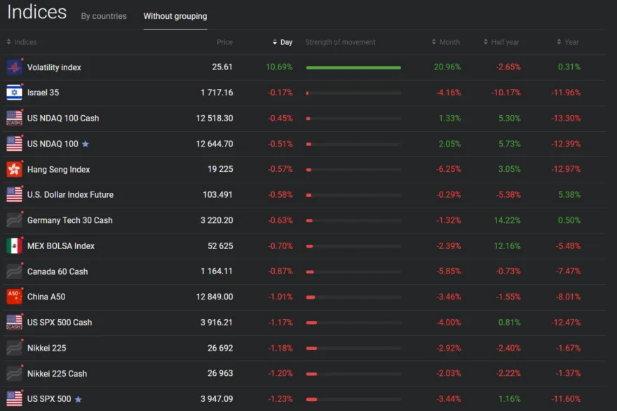Viewport: 617px width, 411px height.
Task: Click the Volatility index chart icon
Action: [14, 67]
